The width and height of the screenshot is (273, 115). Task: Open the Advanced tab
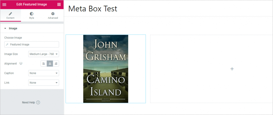pyautogui.click(x=53, y=15)
